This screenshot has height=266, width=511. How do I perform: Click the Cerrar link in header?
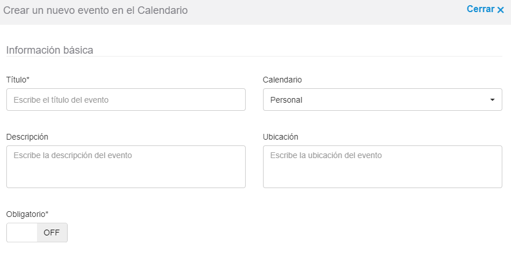pos(480,9)
